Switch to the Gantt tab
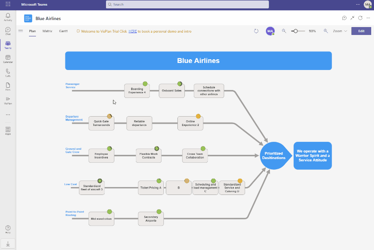The height and width of the screenshot is (250, 374). coord(63,31)
